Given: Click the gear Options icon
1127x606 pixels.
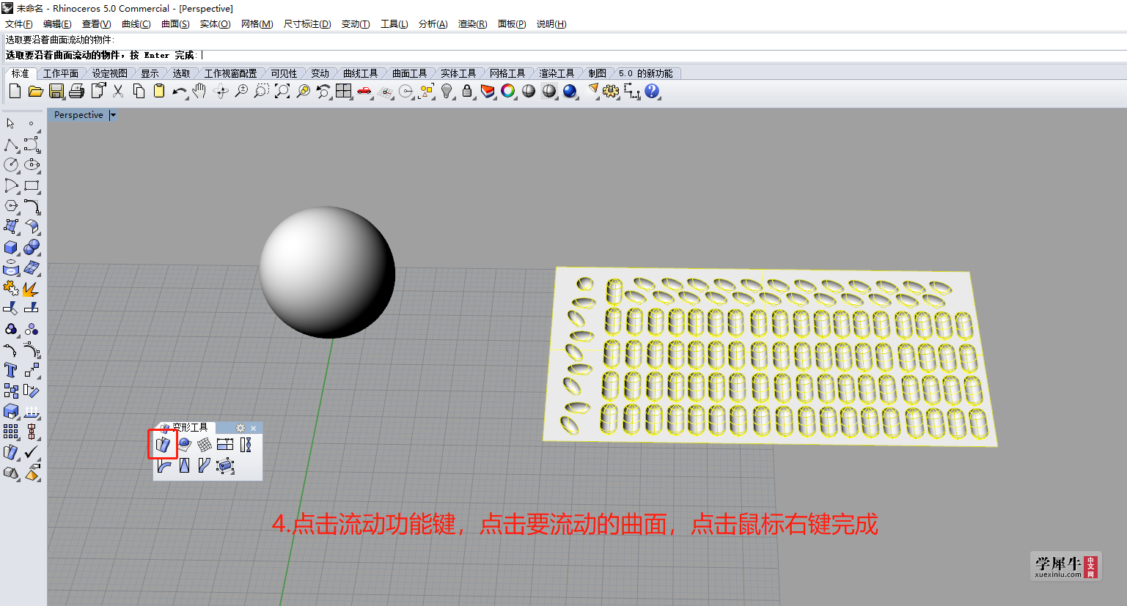Looking at the screenshot, I should [611, 91].
